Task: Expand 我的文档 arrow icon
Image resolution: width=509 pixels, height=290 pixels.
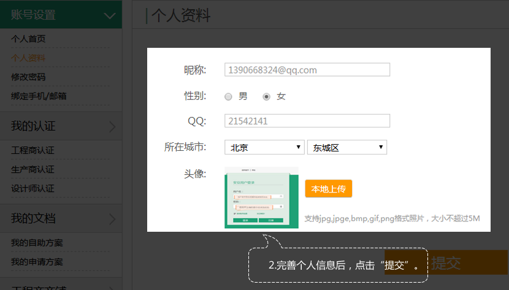Action: click(x=112, y=219)
